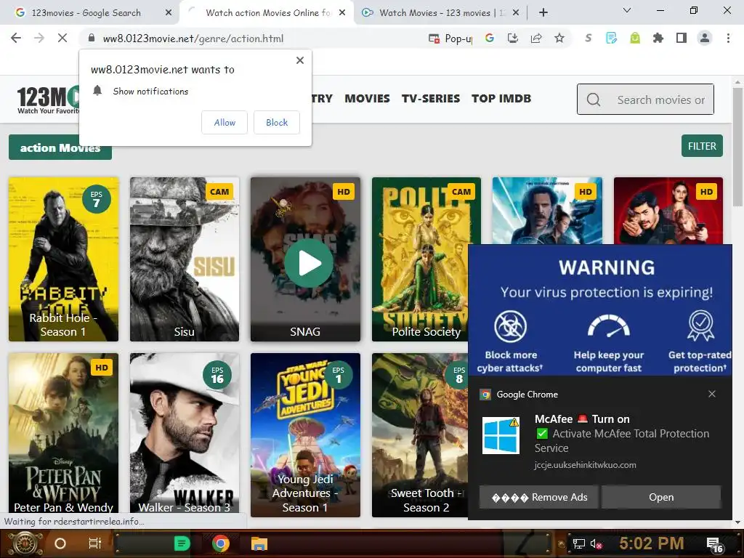
Task: Click the Windows logo in McAfee notification
Action: point(501,436)
